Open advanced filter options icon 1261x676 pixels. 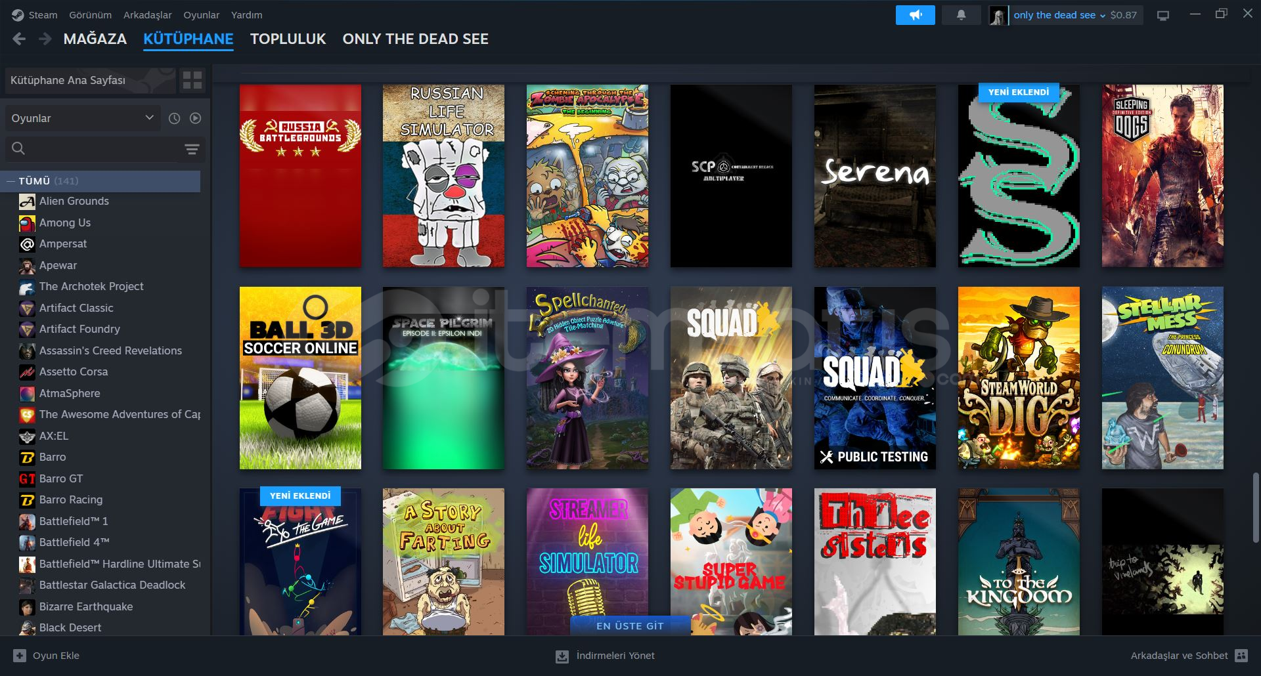click(x=192, y=149)
